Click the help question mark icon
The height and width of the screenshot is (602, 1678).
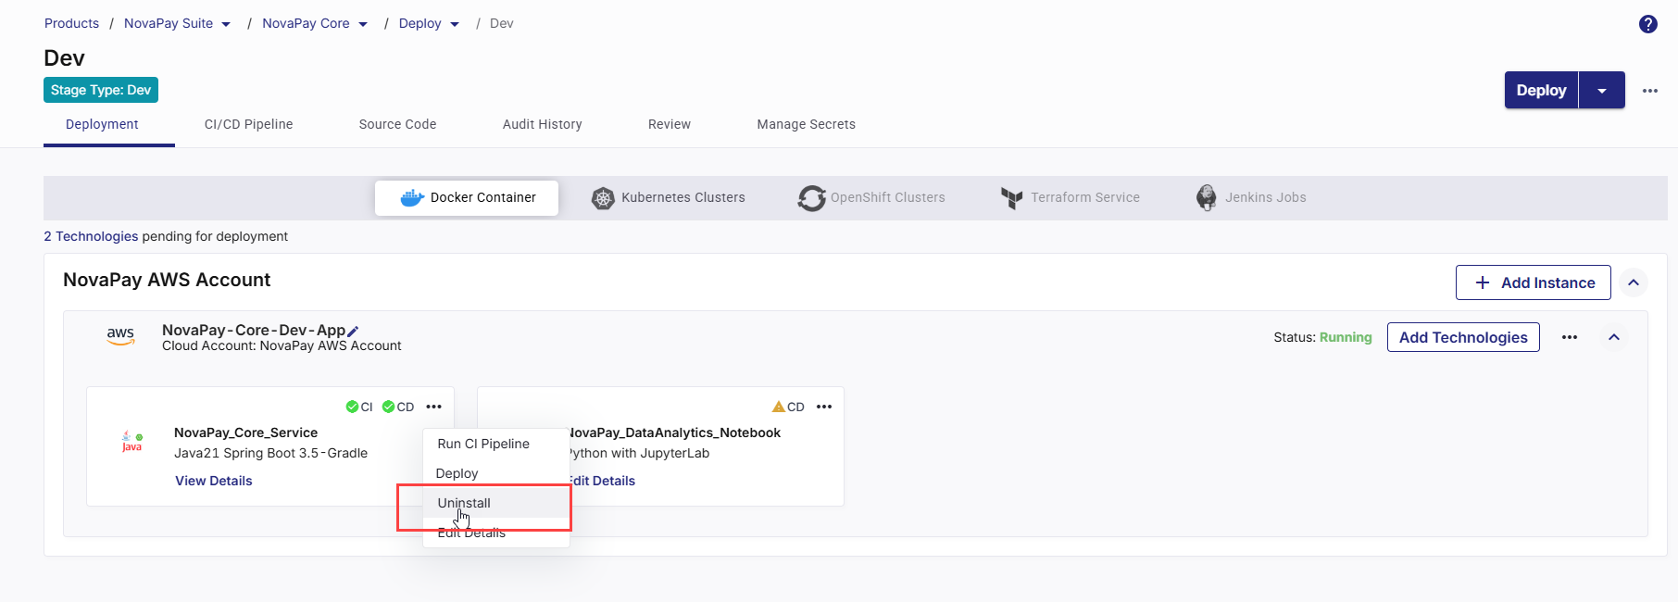point(1647,24)
